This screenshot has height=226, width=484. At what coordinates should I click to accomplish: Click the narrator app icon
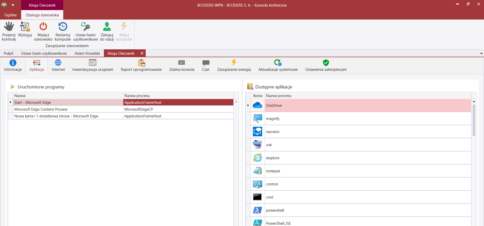257,132
